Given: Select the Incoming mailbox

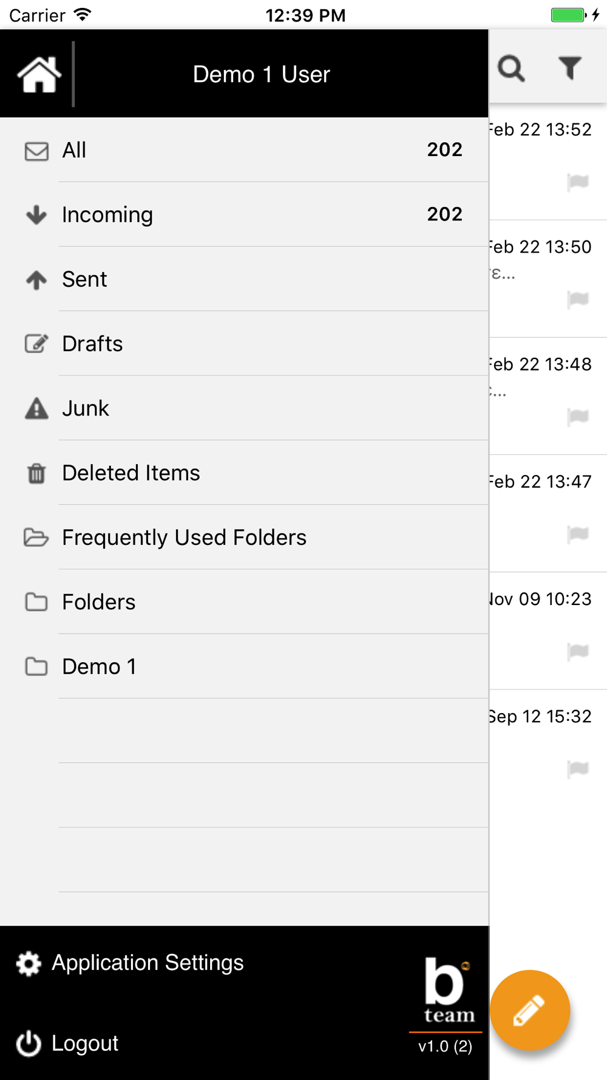Looking at the screenshot, I should [x=244, y=214].
